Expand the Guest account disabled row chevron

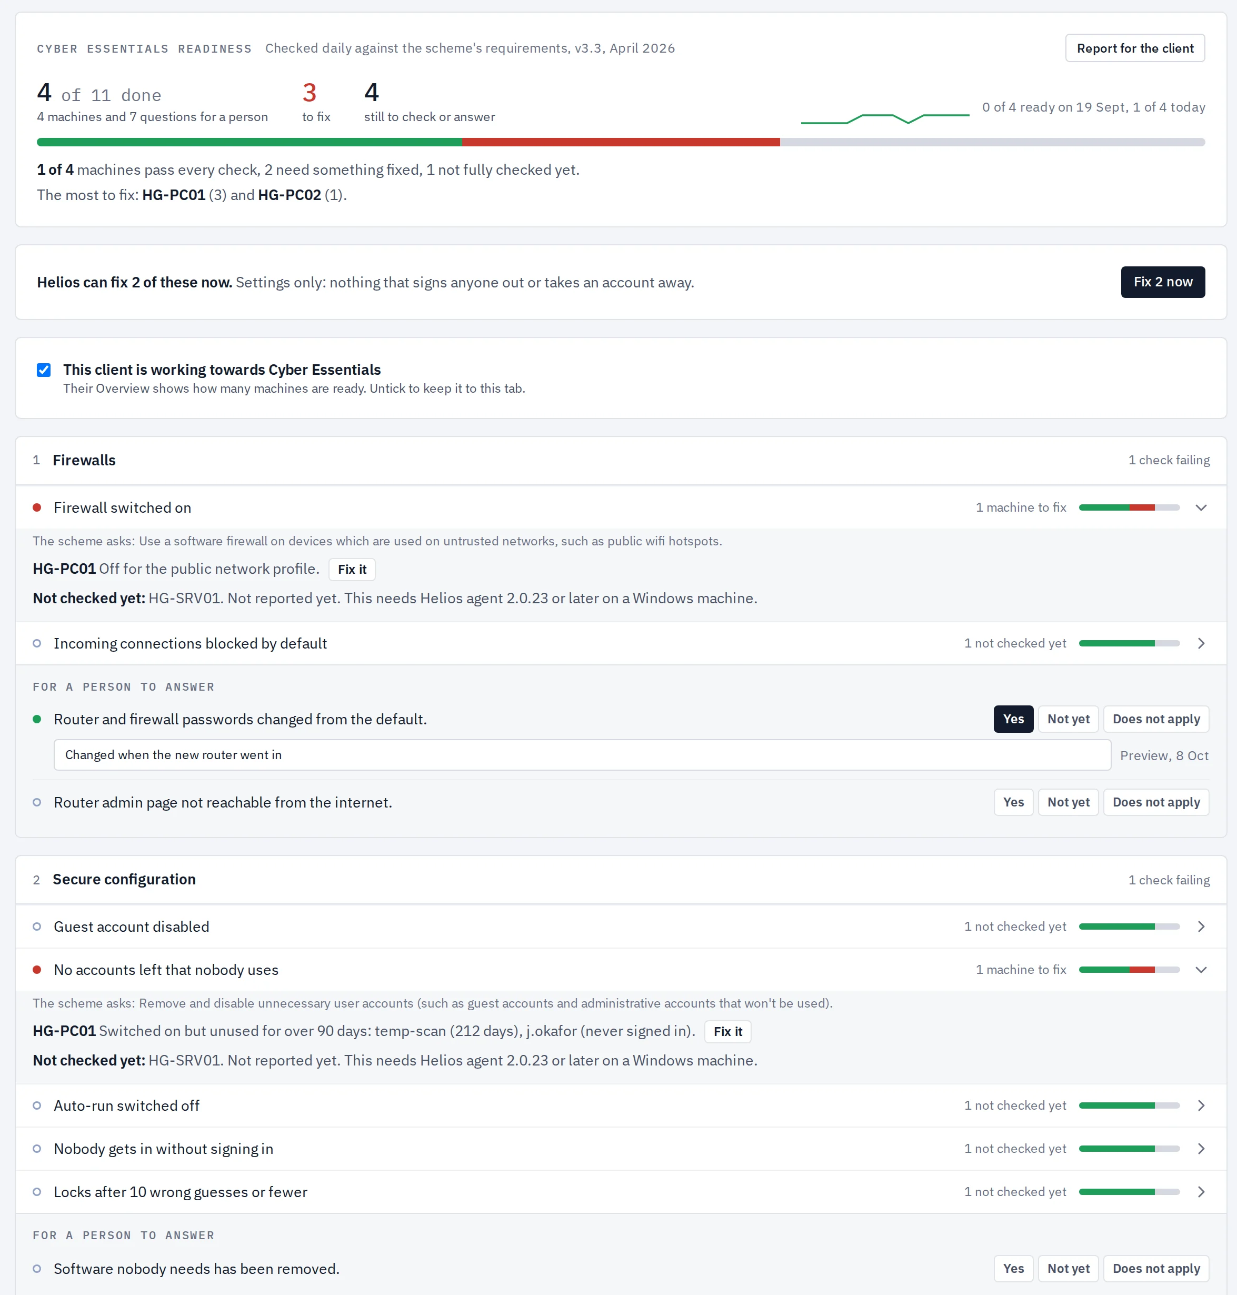tap(1201, 927)
